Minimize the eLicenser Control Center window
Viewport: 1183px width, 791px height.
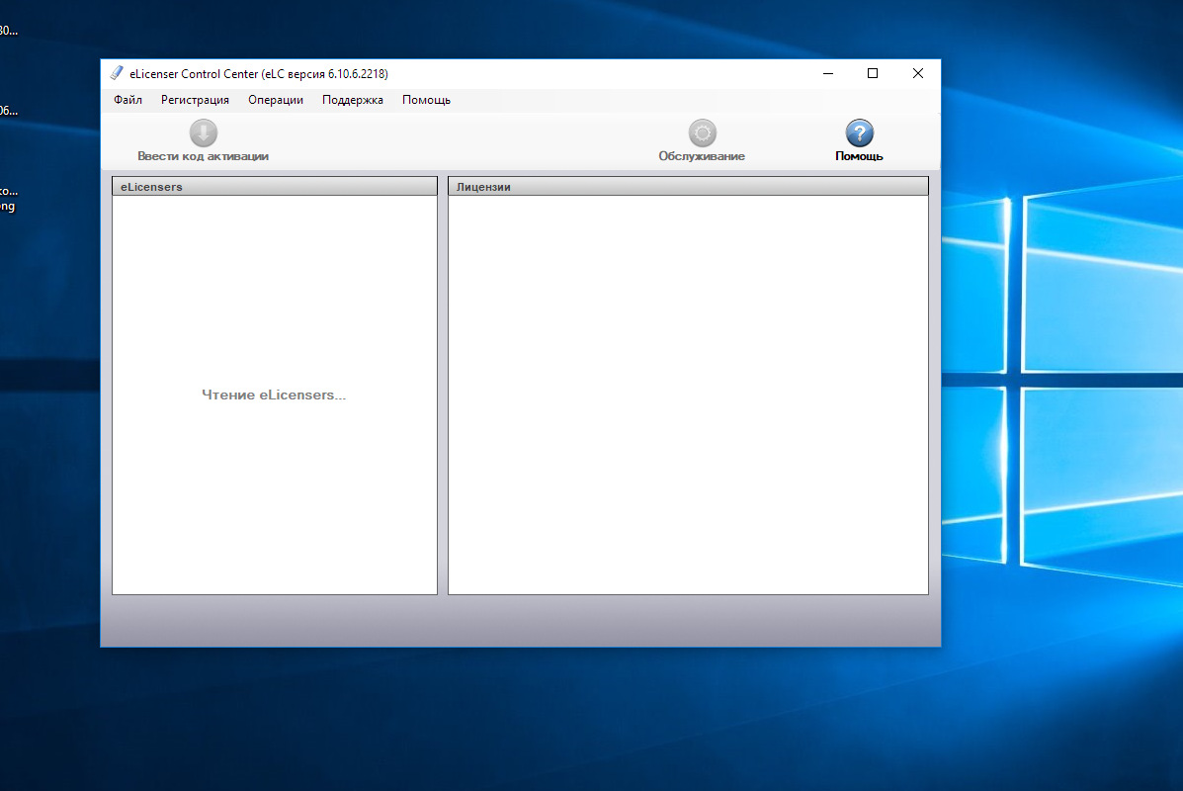(x=827, y=73)
